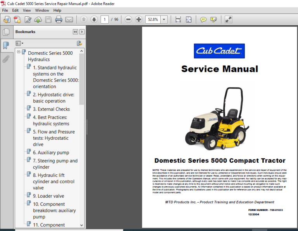Click bookmarks list scroll up arrow
The width and height of the screenshot is (298, 231).
pyautogui.click(x=81, y=51)
